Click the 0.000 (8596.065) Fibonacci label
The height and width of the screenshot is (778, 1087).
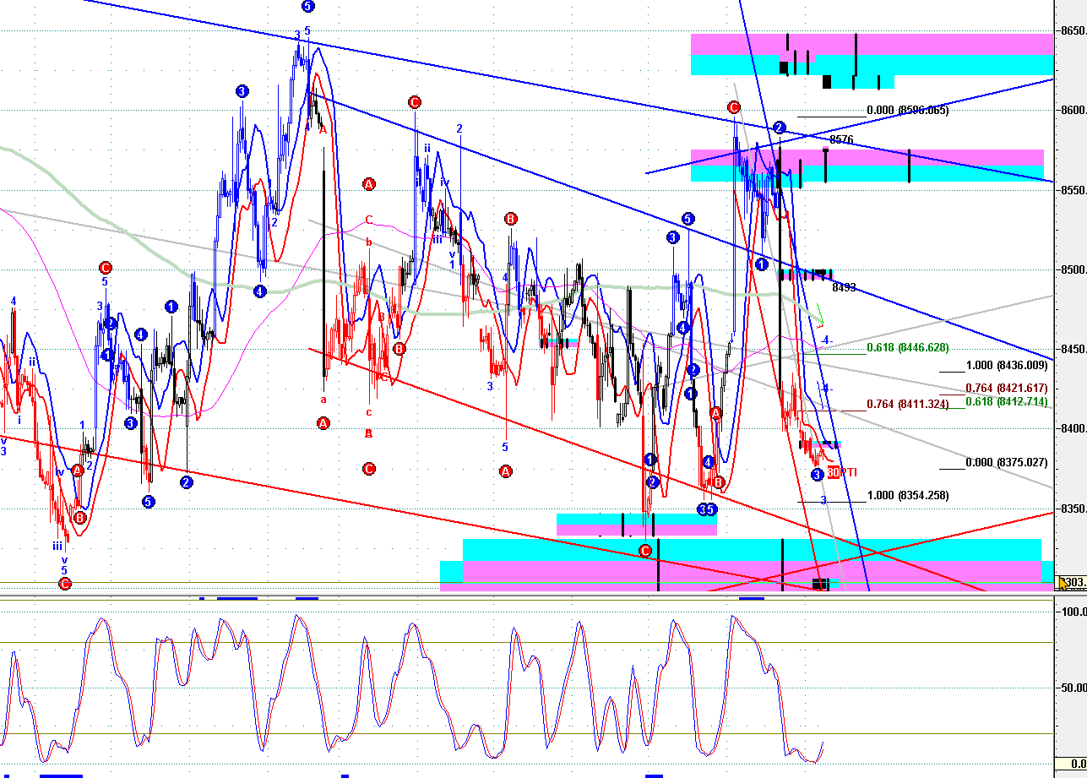point(908,111)
